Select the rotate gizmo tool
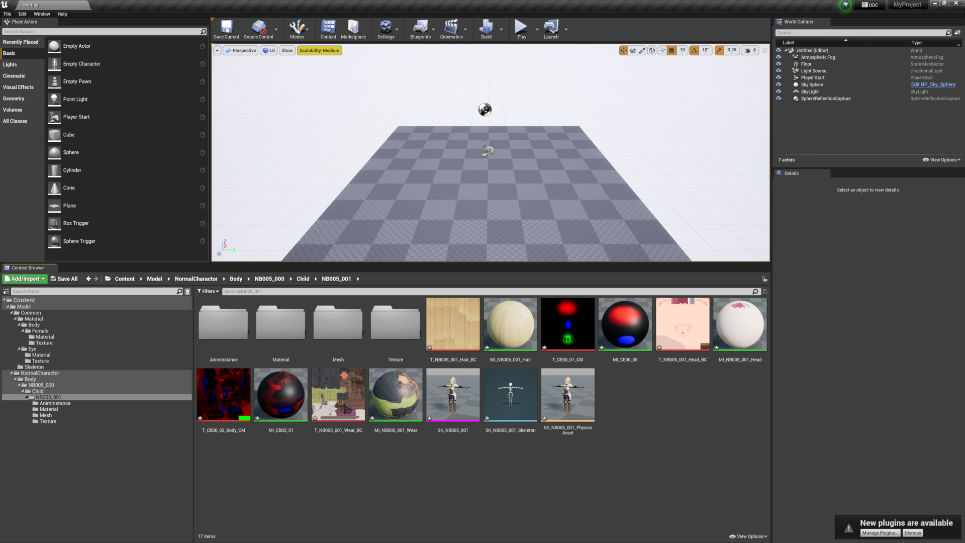This screenshot has width=965, height=543. (633, 50)
